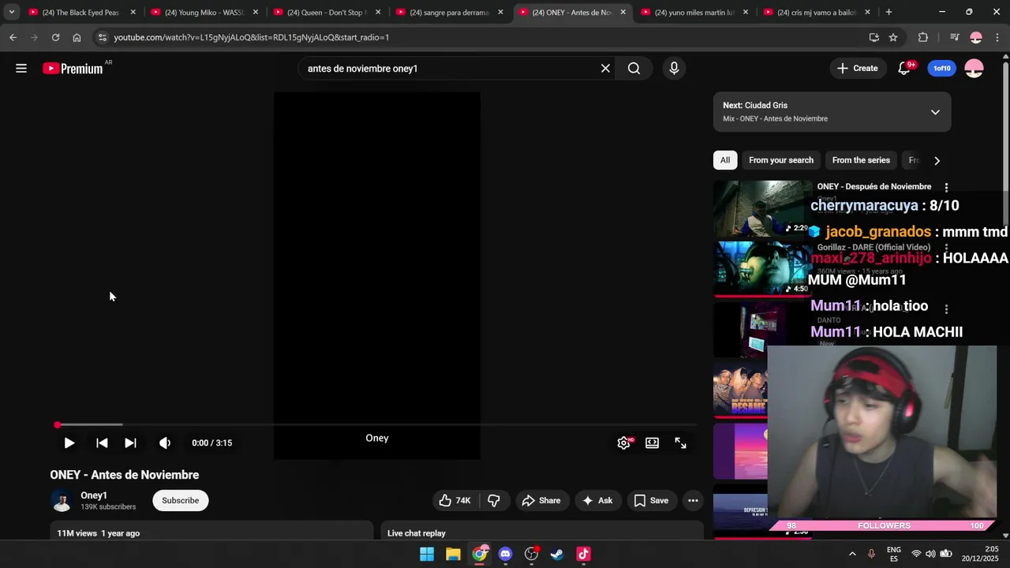The image size is (1010, 568).
Task: Dislike this video
Action: 494,500
